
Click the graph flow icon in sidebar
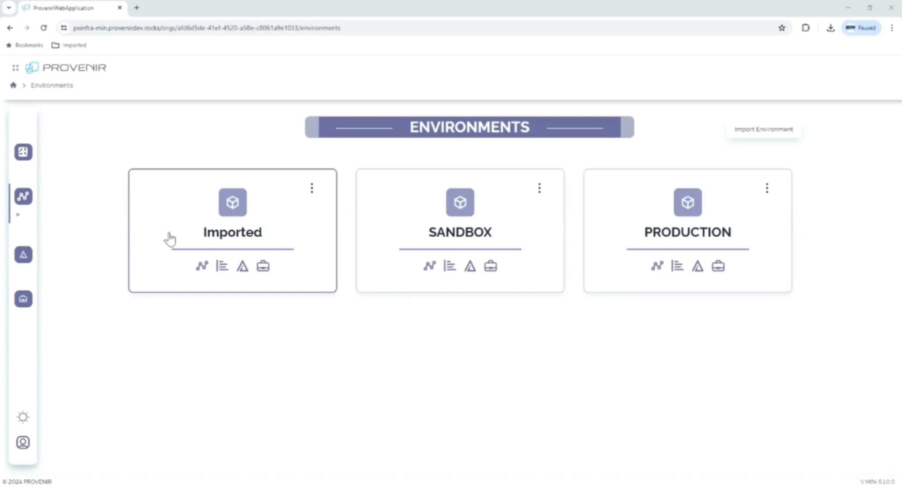point(23,196)
